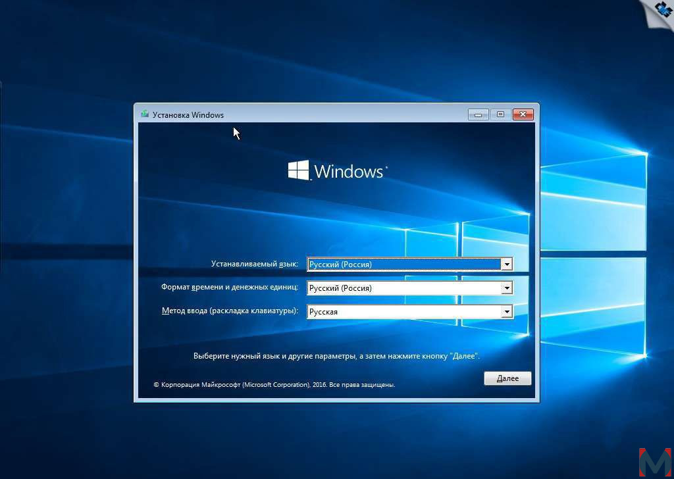Click the Windows logo in setup dialog
This screenshot has height=479, width=674.
[x=338, y=170]
